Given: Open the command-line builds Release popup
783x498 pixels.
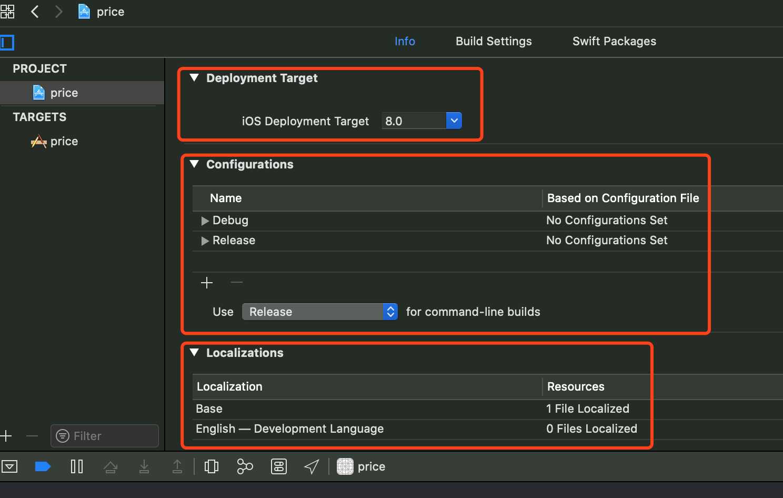Looking at the screenshot, I should coord(320,312).
